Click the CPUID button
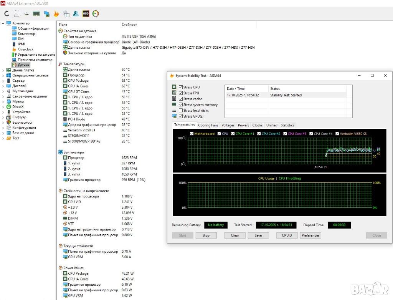Viewport: 393px width, 300px height. tap(287, 235)
